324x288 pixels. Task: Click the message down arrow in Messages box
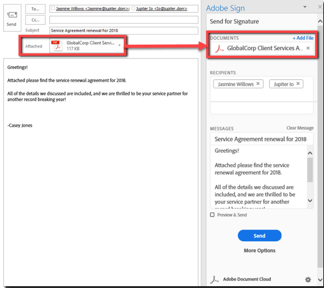(x=310, y=201)
